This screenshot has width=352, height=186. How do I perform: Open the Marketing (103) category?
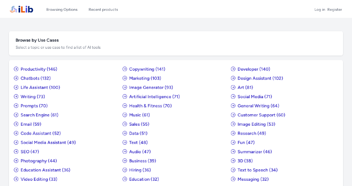point(145,78)
